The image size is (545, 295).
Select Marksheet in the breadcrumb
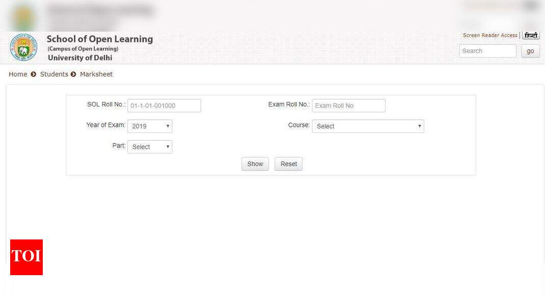pos(96,74)
